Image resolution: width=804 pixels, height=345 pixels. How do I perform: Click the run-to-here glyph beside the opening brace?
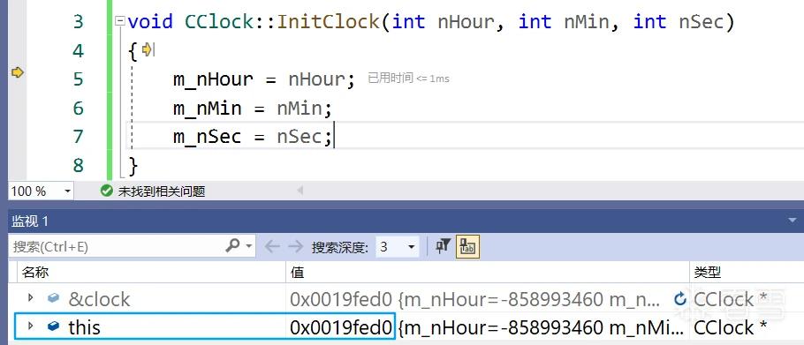pyautogui.click(x=148, y=49)
